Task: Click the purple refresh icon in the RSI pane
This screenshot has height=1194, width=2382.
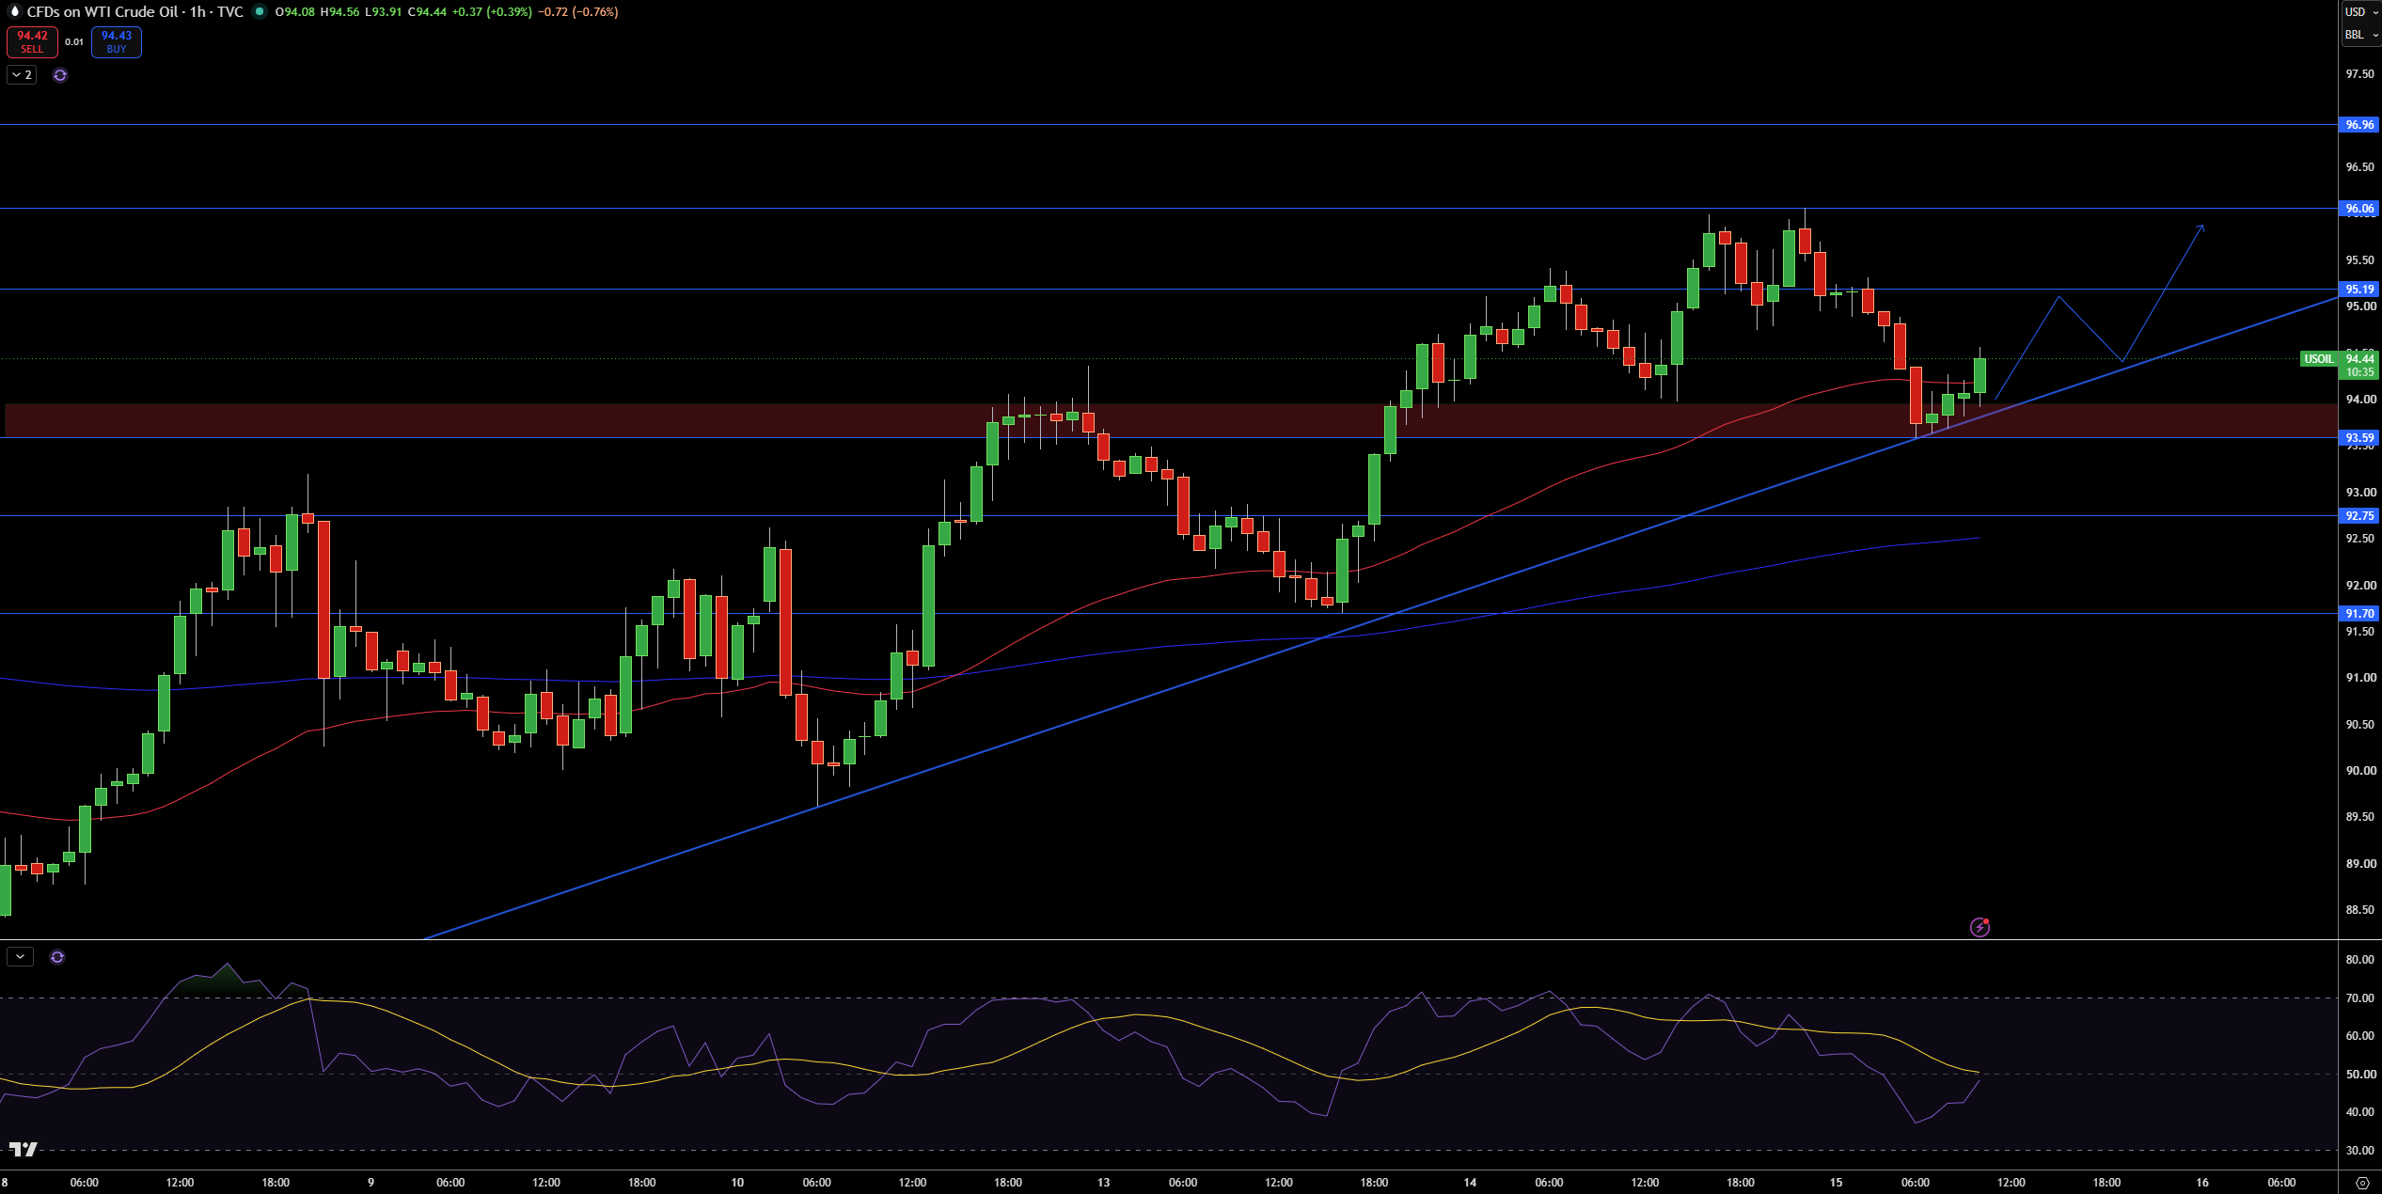Action: [x=57, y=957]
